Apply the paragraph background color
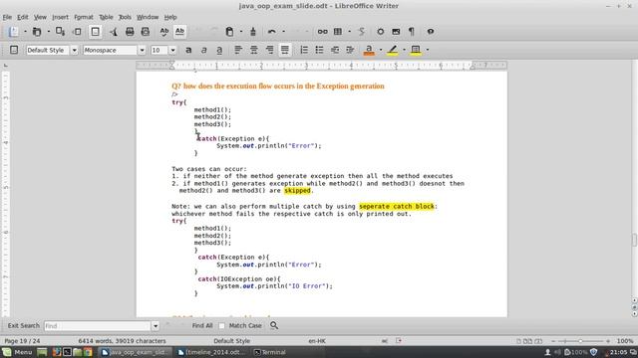 tap(416, 50)
